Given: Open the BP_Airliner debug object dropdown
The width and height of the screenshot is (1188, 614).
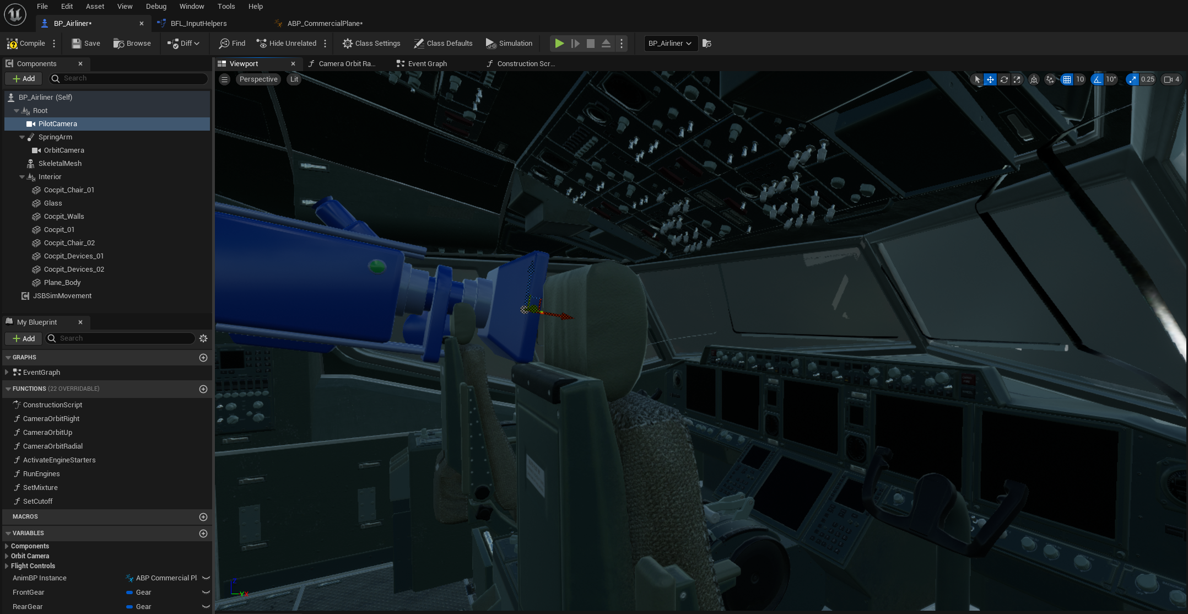Looking at the screenshot, I should (x=670, y=44).
